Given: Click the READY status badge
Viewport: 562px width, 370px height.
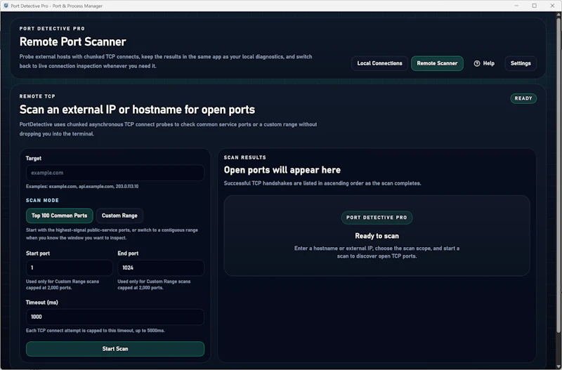Looking at the screenshot, I should (x=523, y=98).
